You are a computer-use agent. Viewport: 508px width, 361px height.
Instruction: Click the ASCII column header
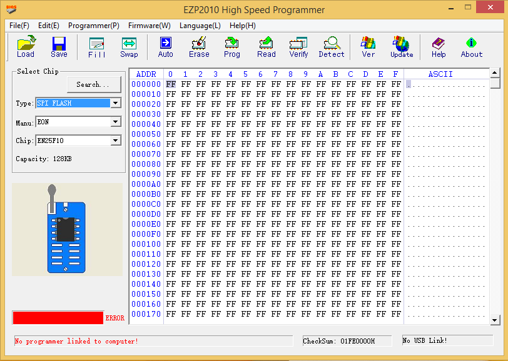pyautogui.click(x=440, y=74)
